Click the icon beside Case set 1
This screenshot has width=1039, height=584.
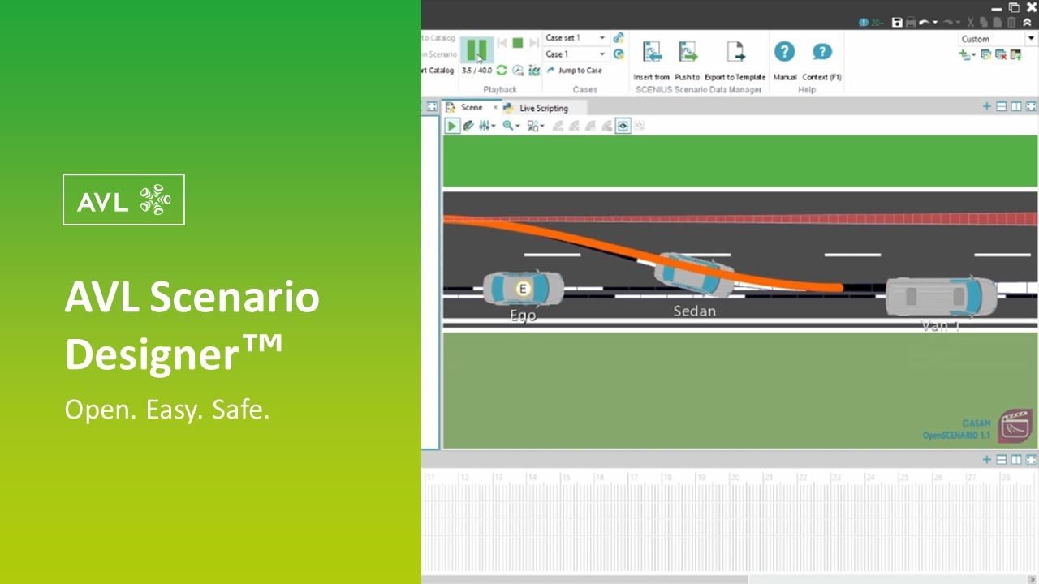619,38
